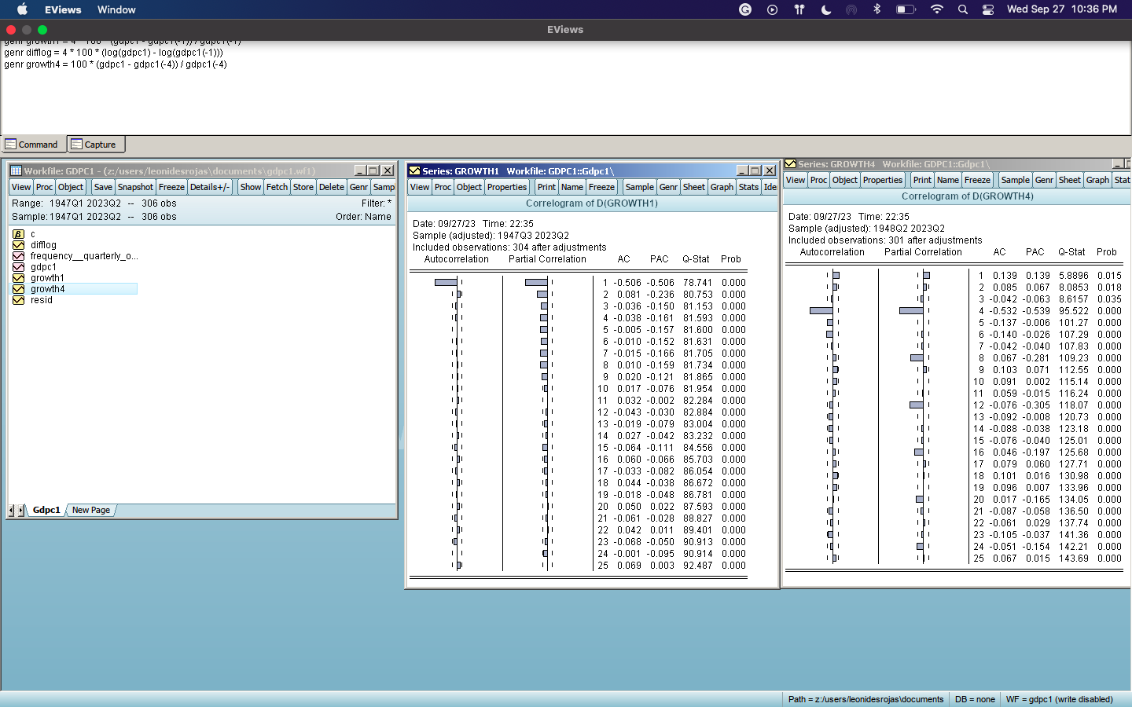Click the difflog series icon
This screenshot has width=1132, height=707.
point(18,244)
